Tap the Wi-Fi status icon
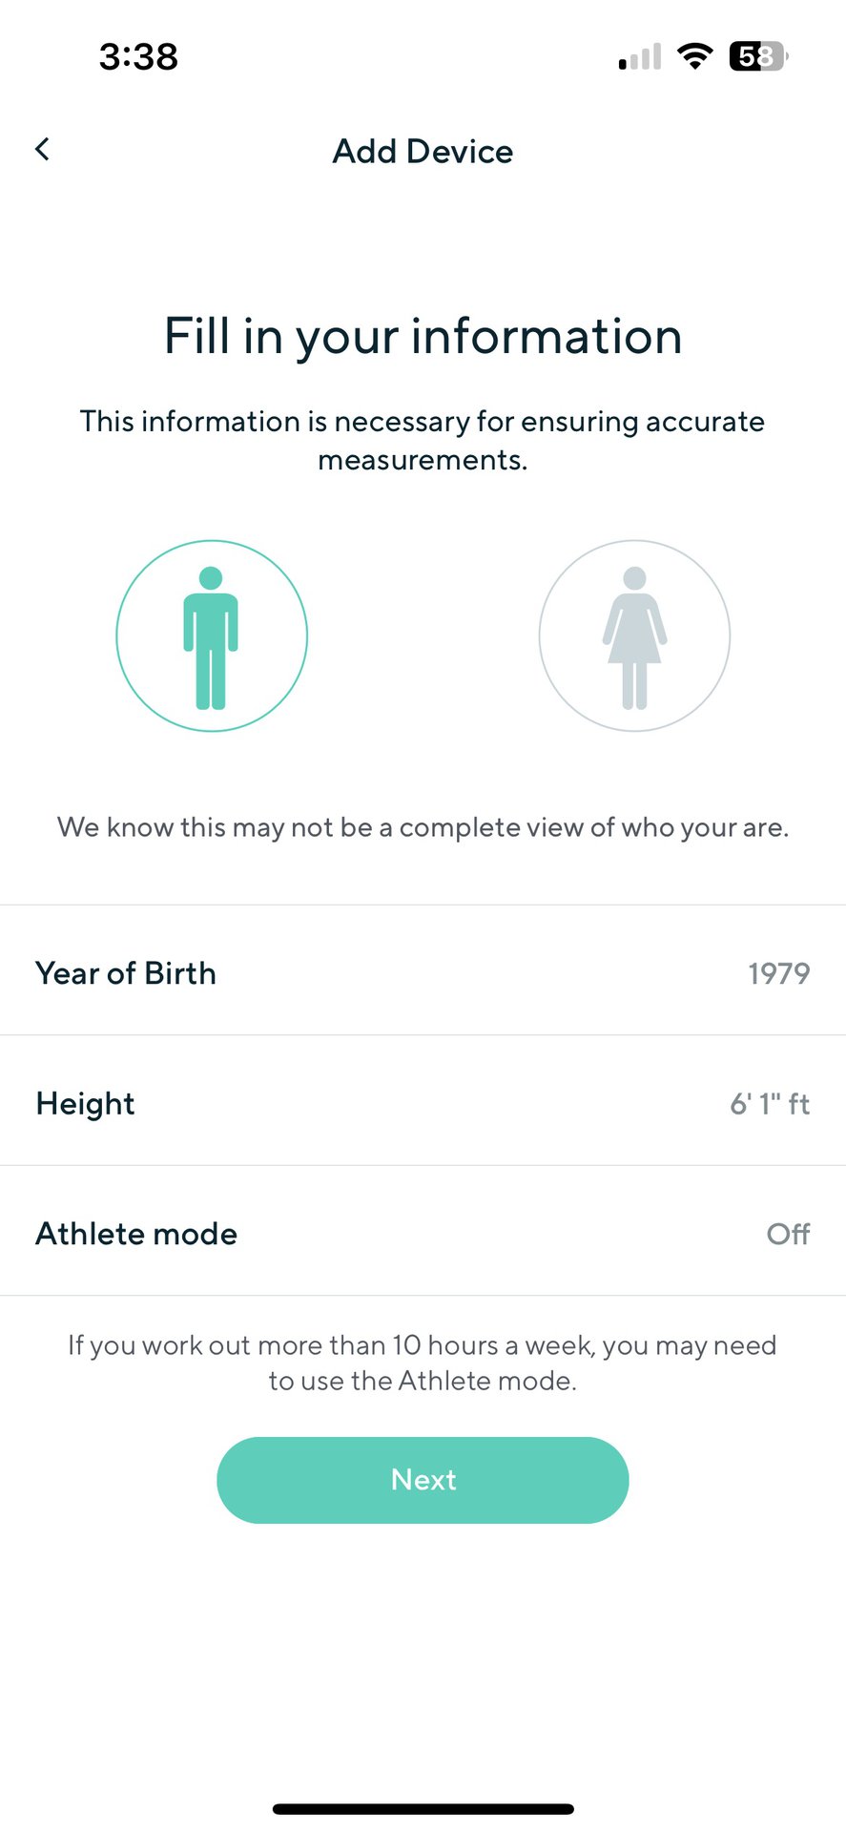This screenshot has height=1832, width=846. click(x=695, y=57)
